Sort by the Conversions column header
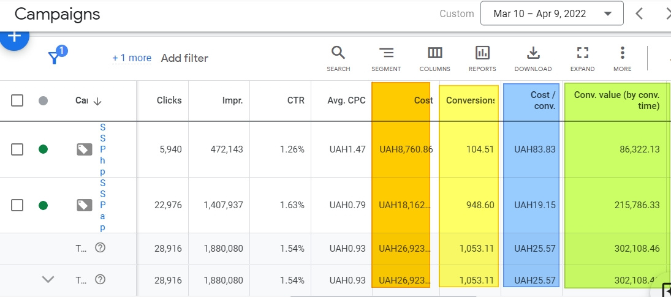Viewport: 671px width, 297px height. [x=469, y=100]
